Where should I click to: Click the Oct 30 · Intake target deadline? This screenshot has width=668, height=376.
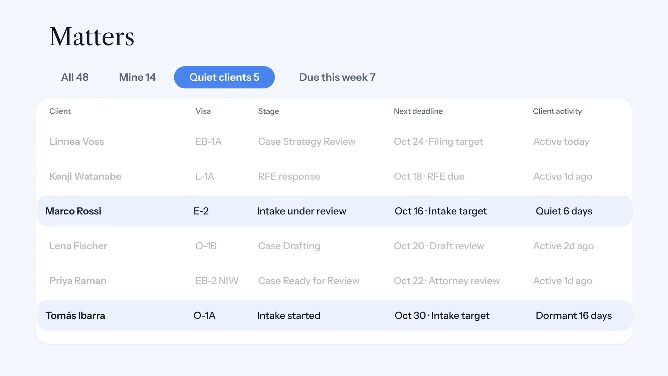pos(442,316)
